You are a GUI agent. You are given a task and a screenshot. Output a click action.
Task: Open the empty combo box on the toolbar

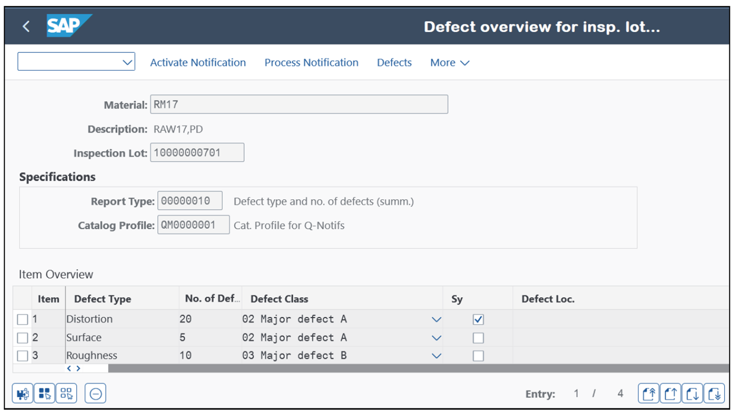(76, 62)
